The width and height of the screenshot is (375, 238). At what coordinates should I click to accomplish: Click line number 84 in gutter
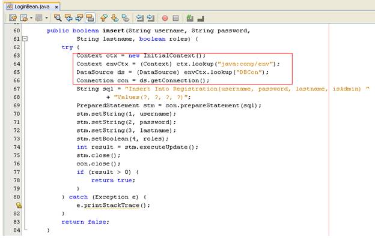coord(16,230)
